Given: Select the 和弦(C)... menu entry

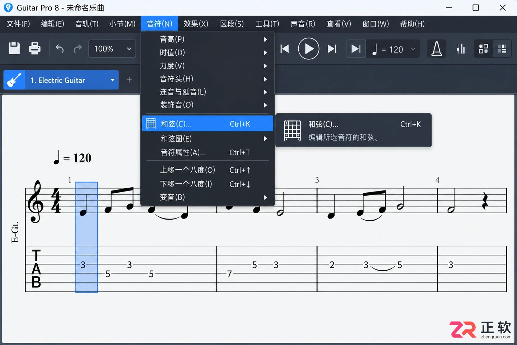Looking at the screenshot, I should point(208,124).
